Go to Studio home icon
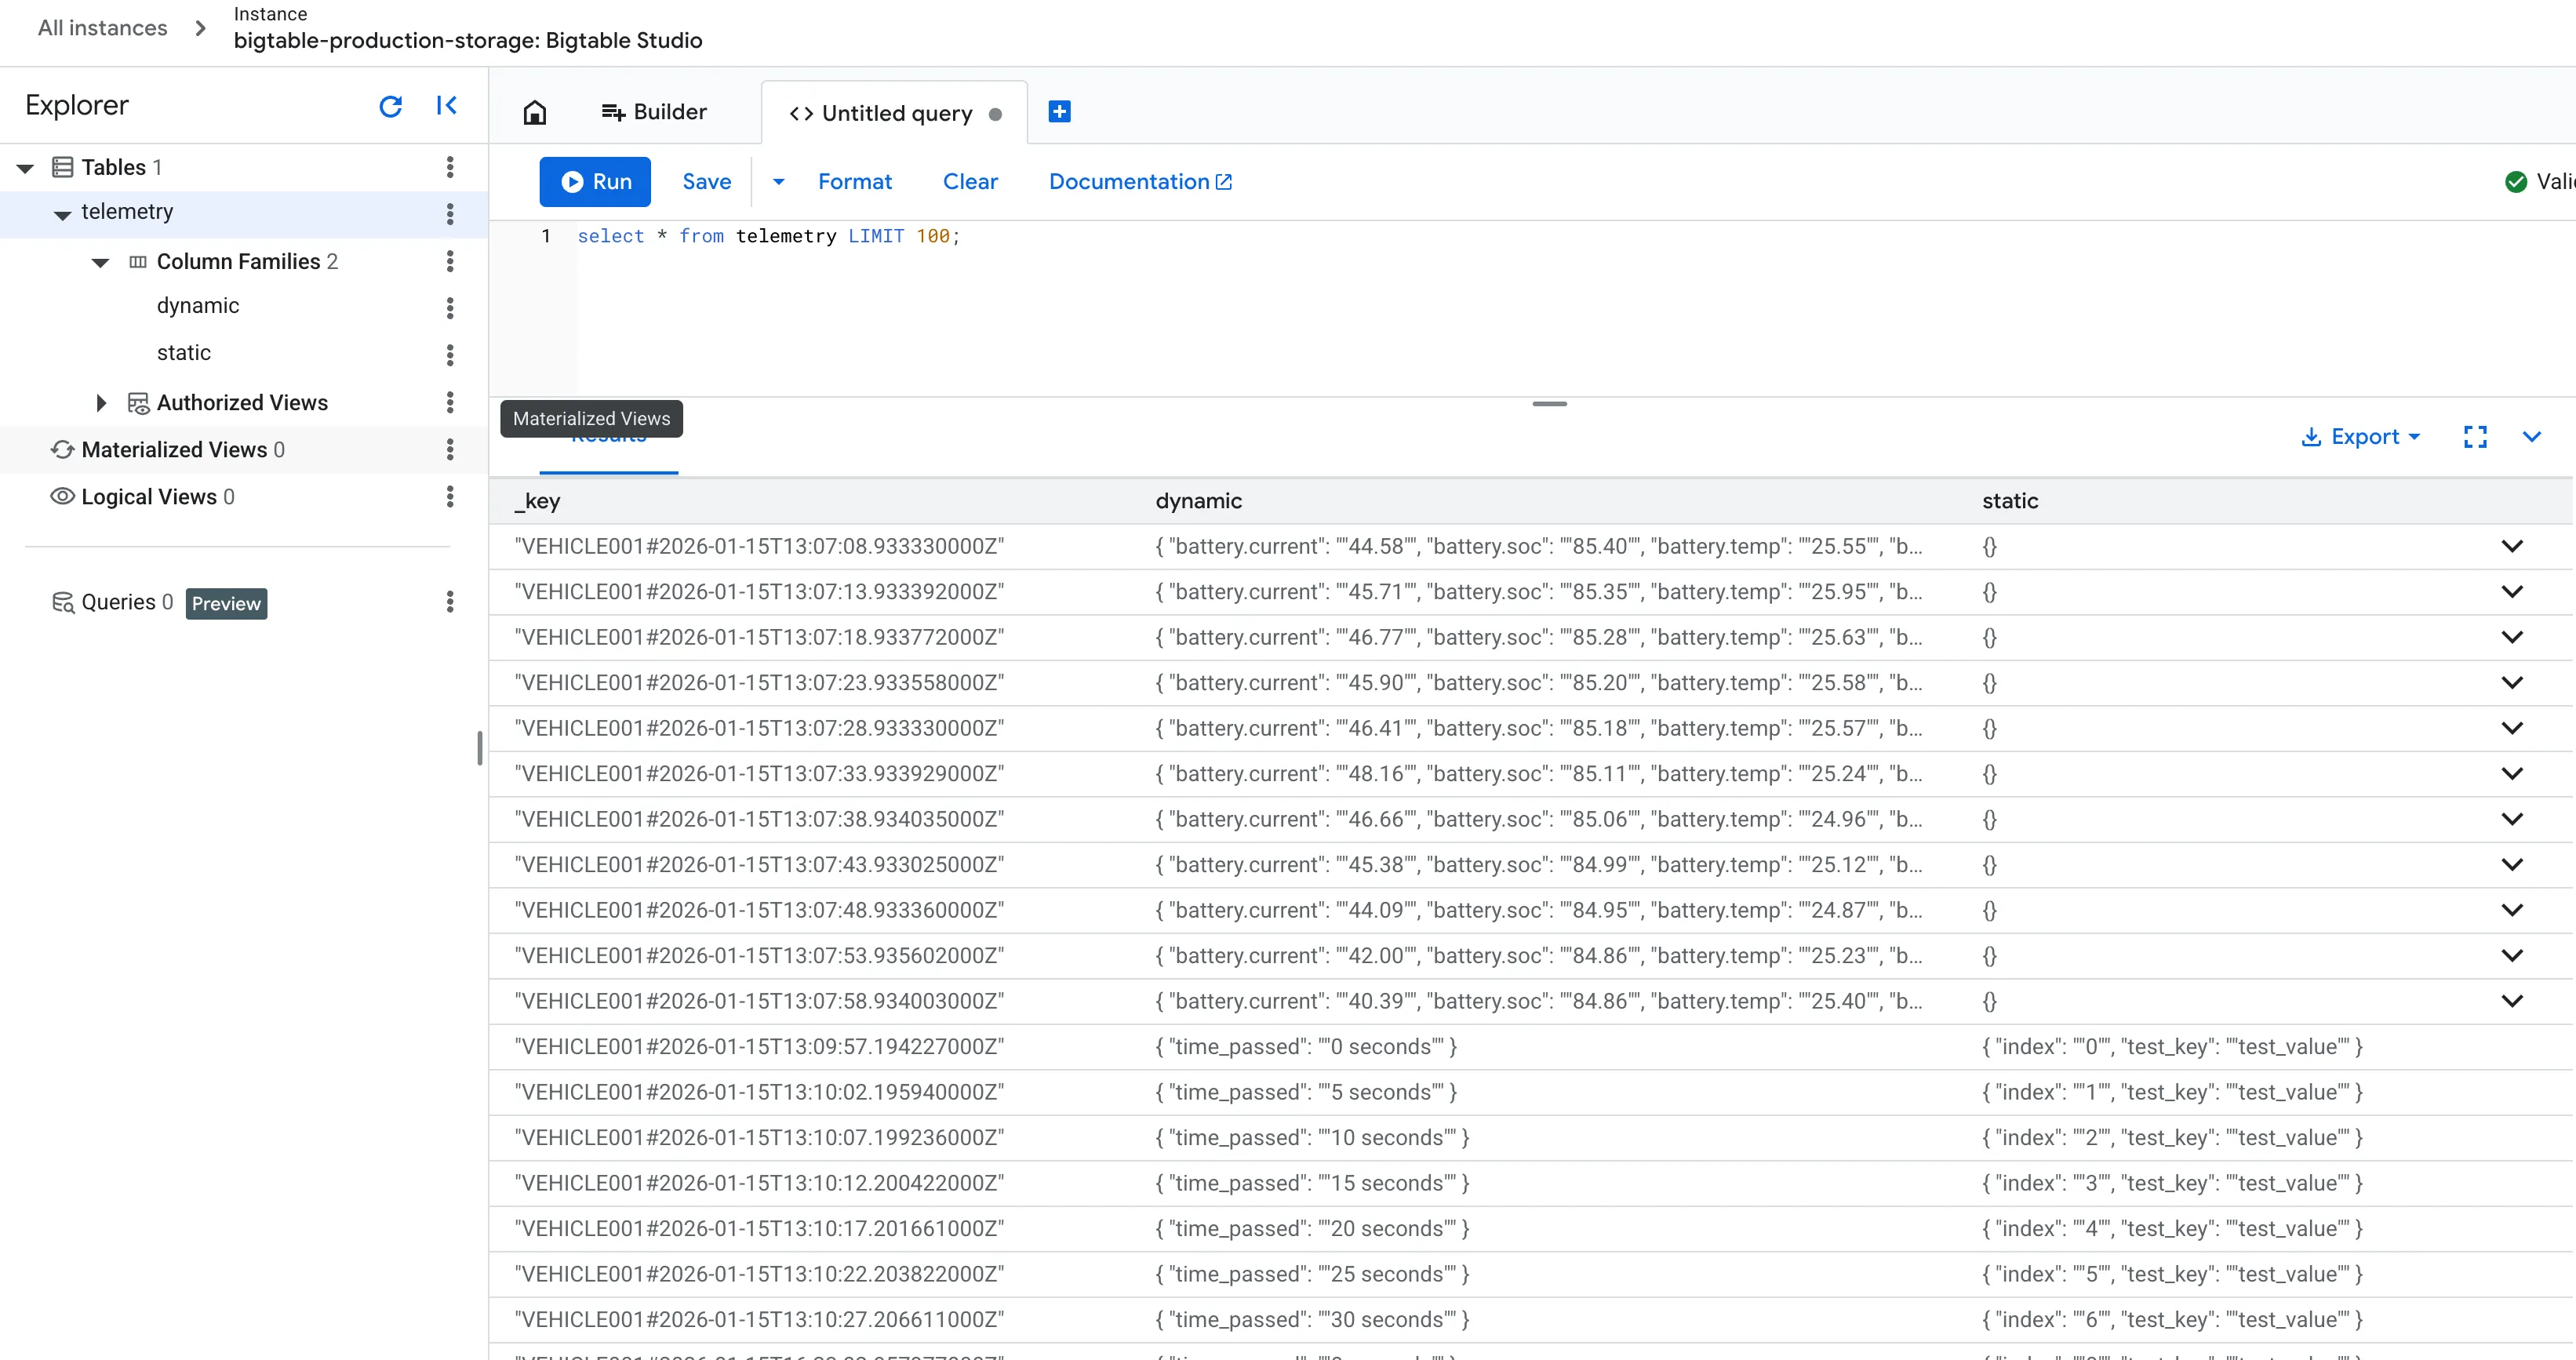2576x1360 pixels. click(535, 113)
